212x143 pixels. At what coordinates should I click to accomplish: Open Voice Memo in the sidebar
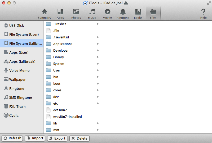[x=22, y=70]
